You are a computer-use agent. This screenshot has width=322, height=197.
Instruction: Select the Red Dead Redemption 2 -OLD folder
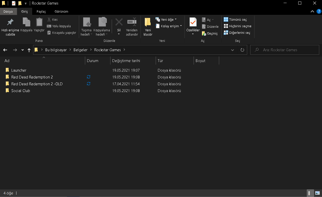[x=37, y=84]
